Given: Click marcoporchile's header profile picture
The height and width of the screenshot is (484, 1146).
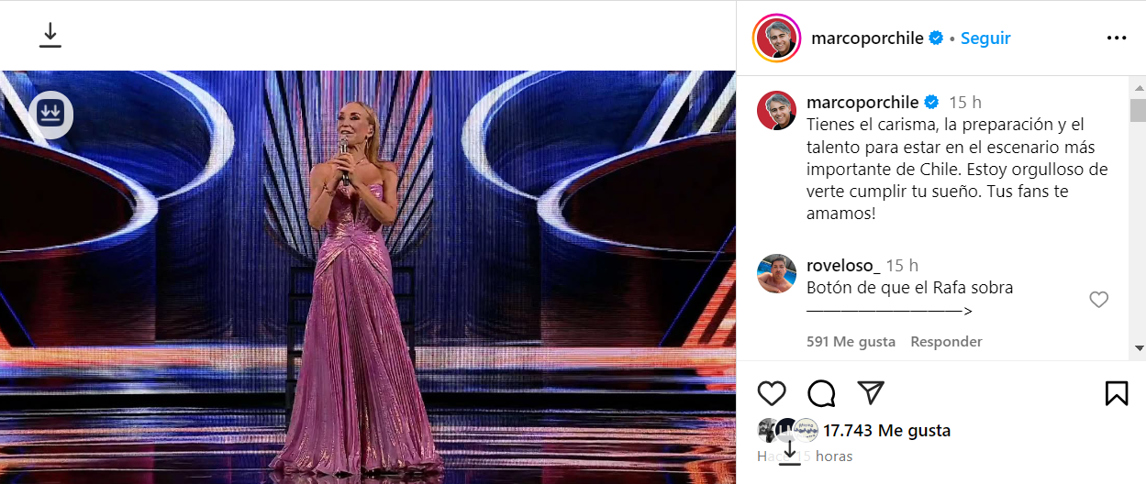Looking at the screenshot, I should point(776,38).
